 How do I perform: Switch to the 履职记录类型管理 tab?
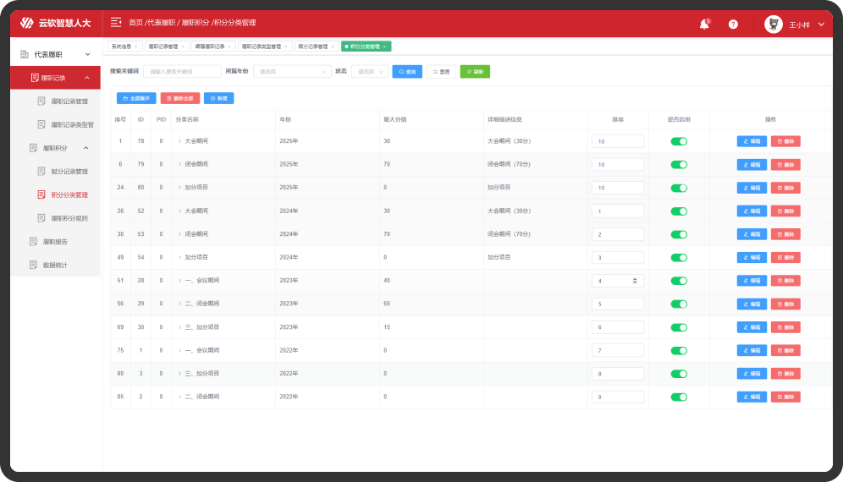(x=264, y=47)
